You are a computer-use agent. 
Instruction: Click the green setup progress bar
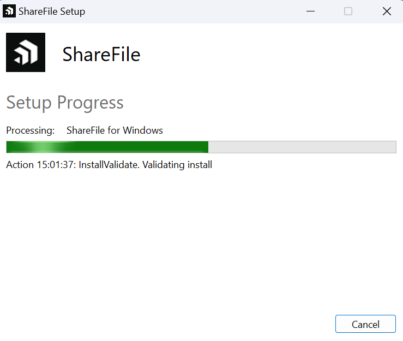(201, 147)
